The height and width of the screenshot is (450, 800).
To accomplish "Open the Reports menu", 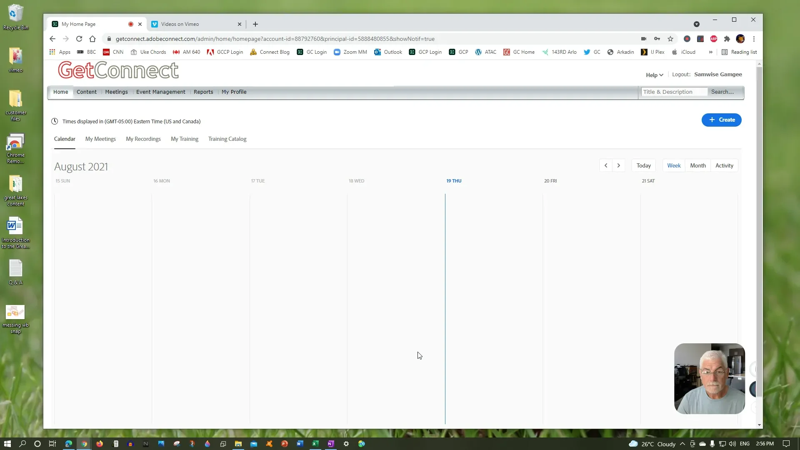I will click(203, 92).
